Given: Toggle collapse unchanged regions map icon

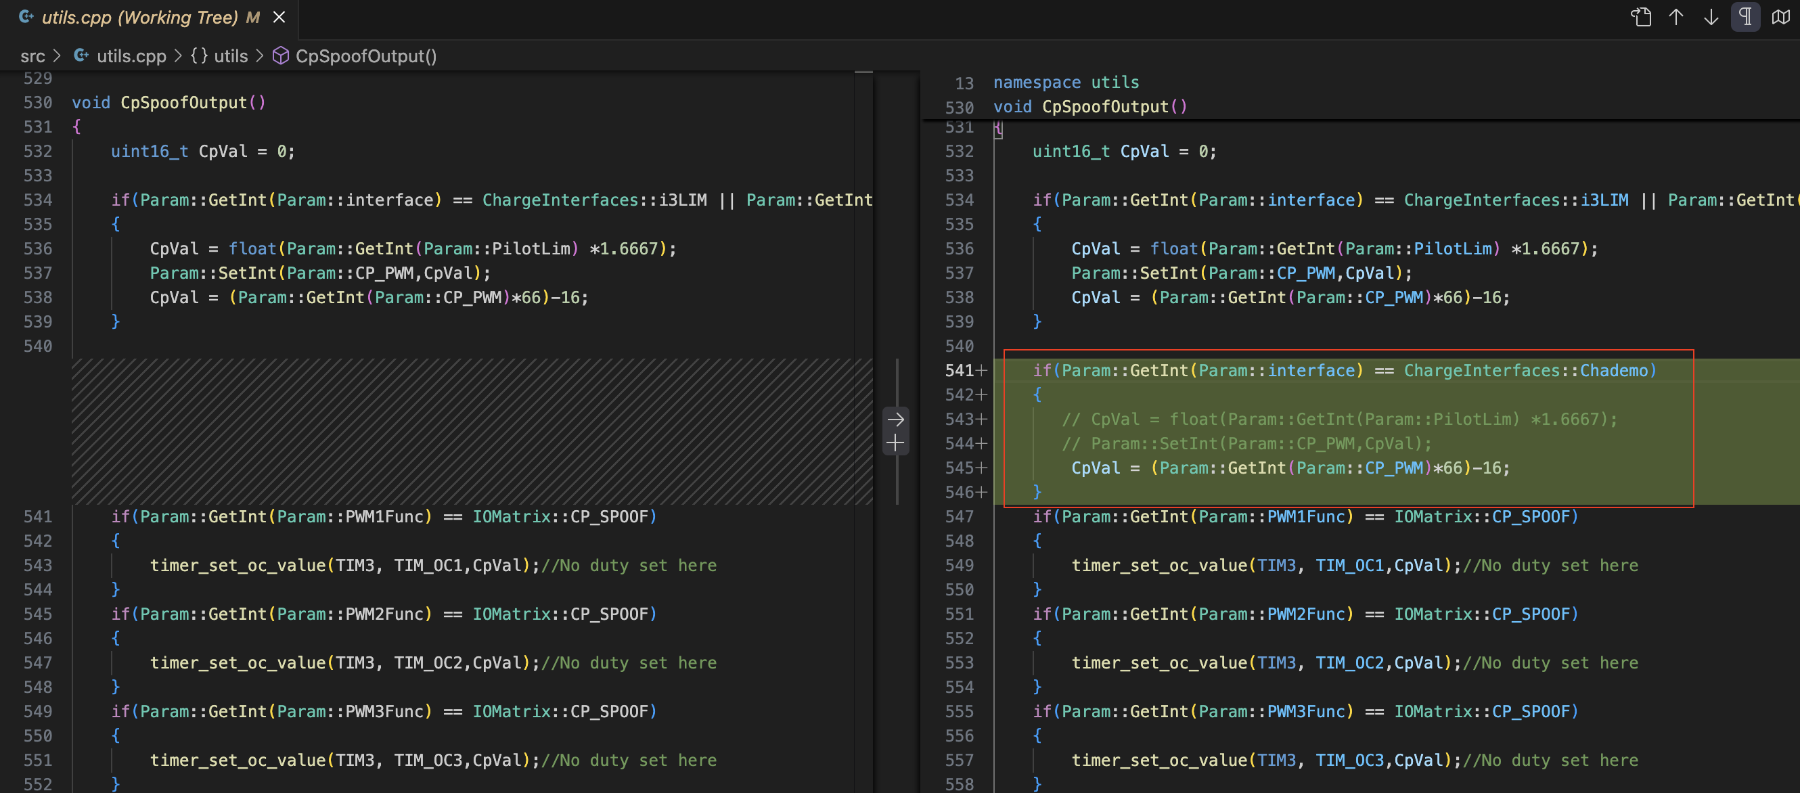Looking at the screenshot, I should 1780,17.
